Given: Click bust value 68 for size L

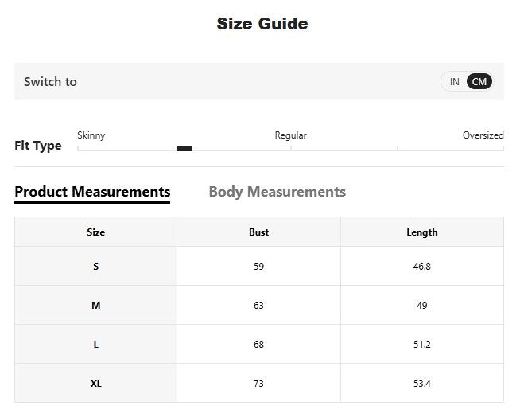Looking at the screenshot, I should point(258,345).
